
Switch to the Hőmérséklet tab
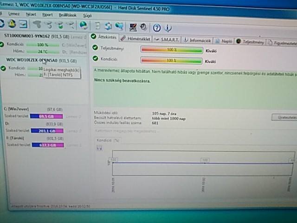click(136, 39)
